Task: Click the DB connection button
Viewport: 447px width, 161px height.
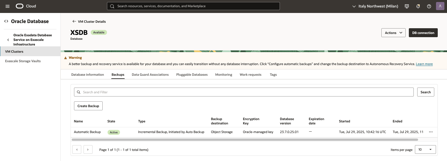Action: [423, 33]
